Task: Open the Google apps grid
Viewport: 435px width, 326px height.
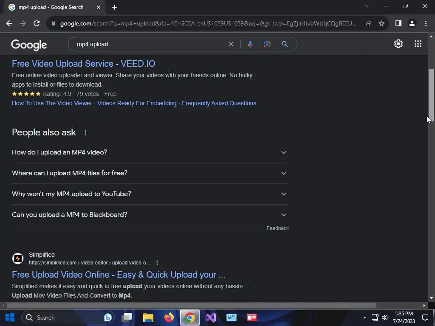Action: (418, 44)
